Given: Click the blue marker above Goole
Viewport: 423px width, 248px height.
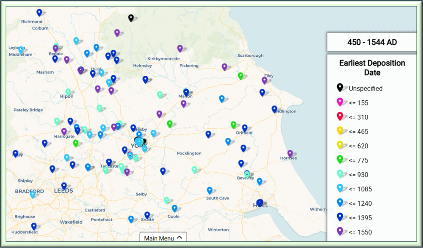Looking at the screenshot, I should click(x=174, y=208).
